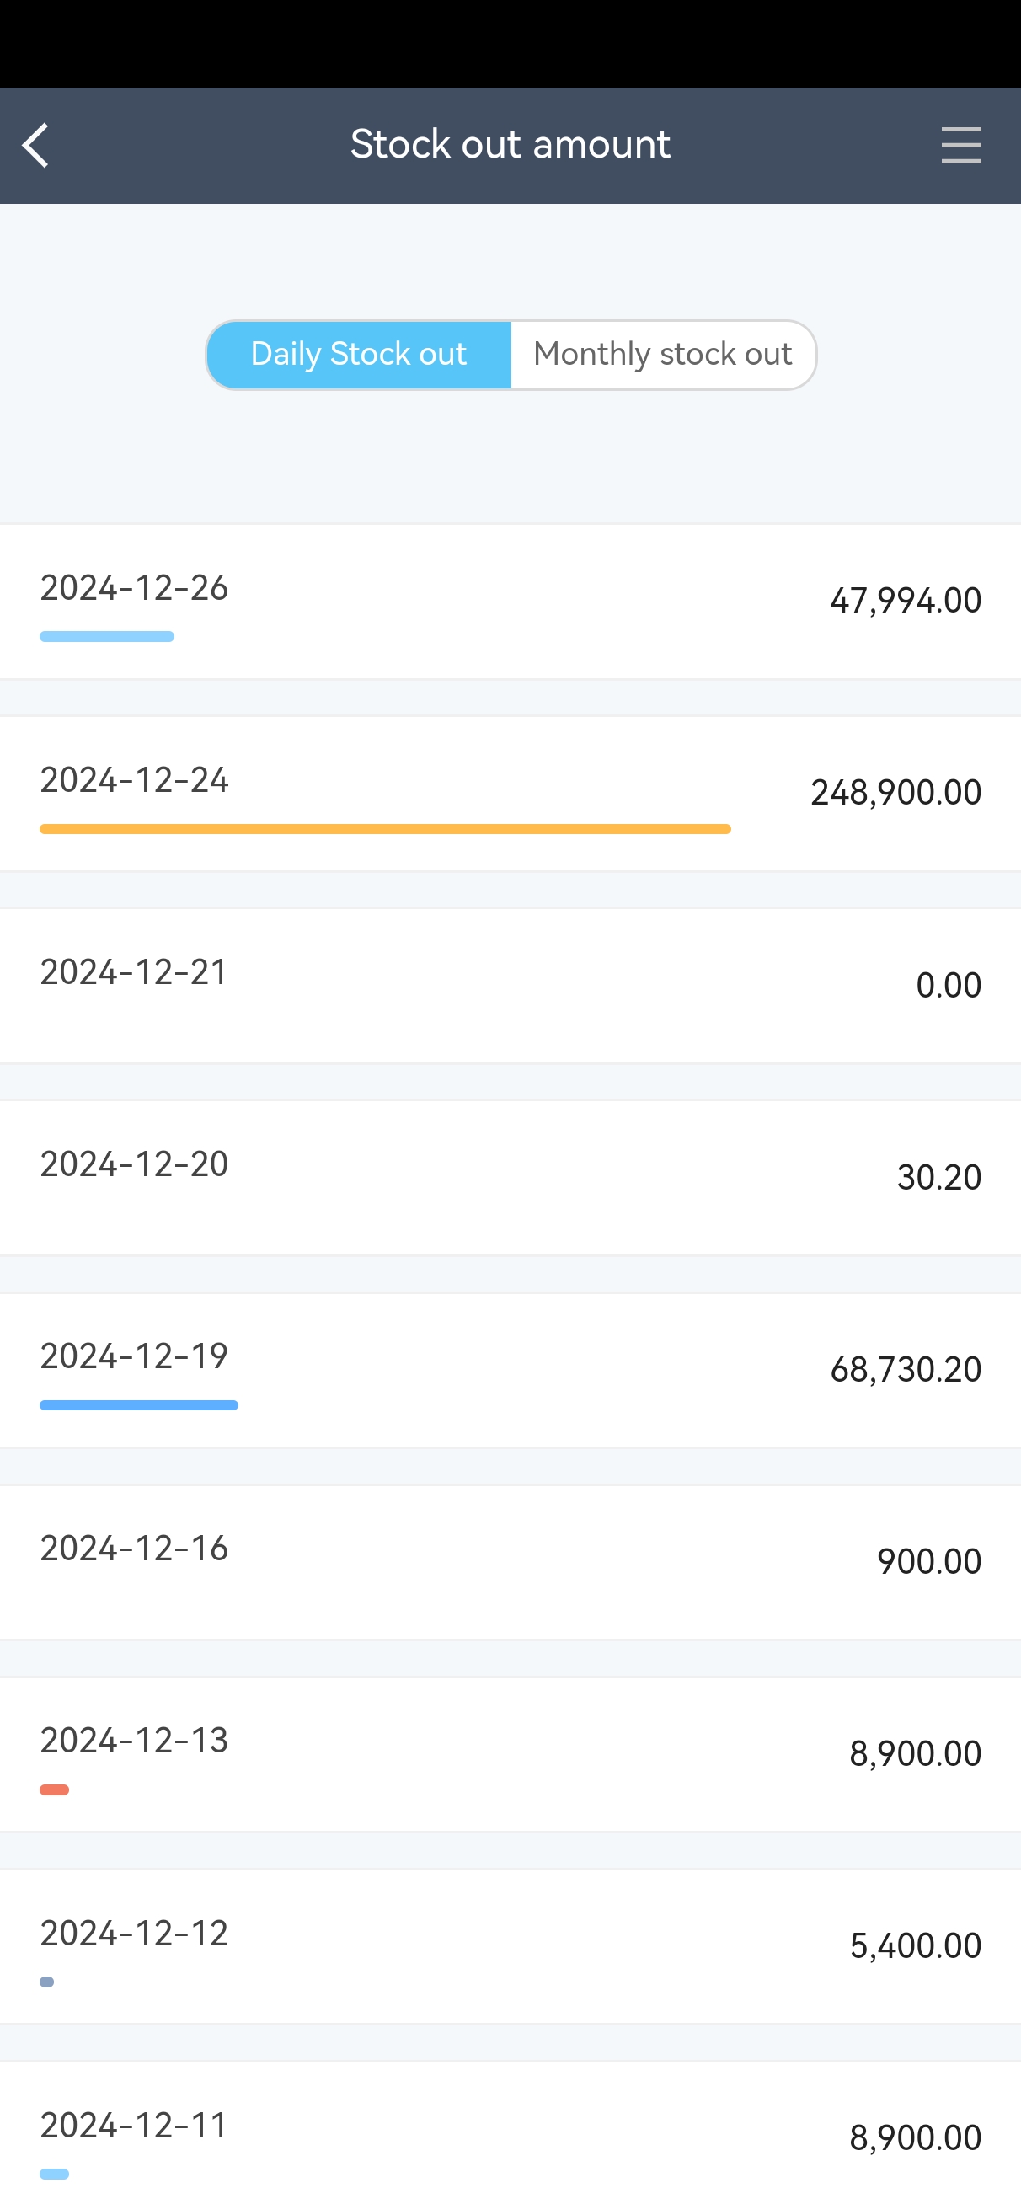Tap the 47,994.00 amount

pyautogui.click(x=906, y=601)
